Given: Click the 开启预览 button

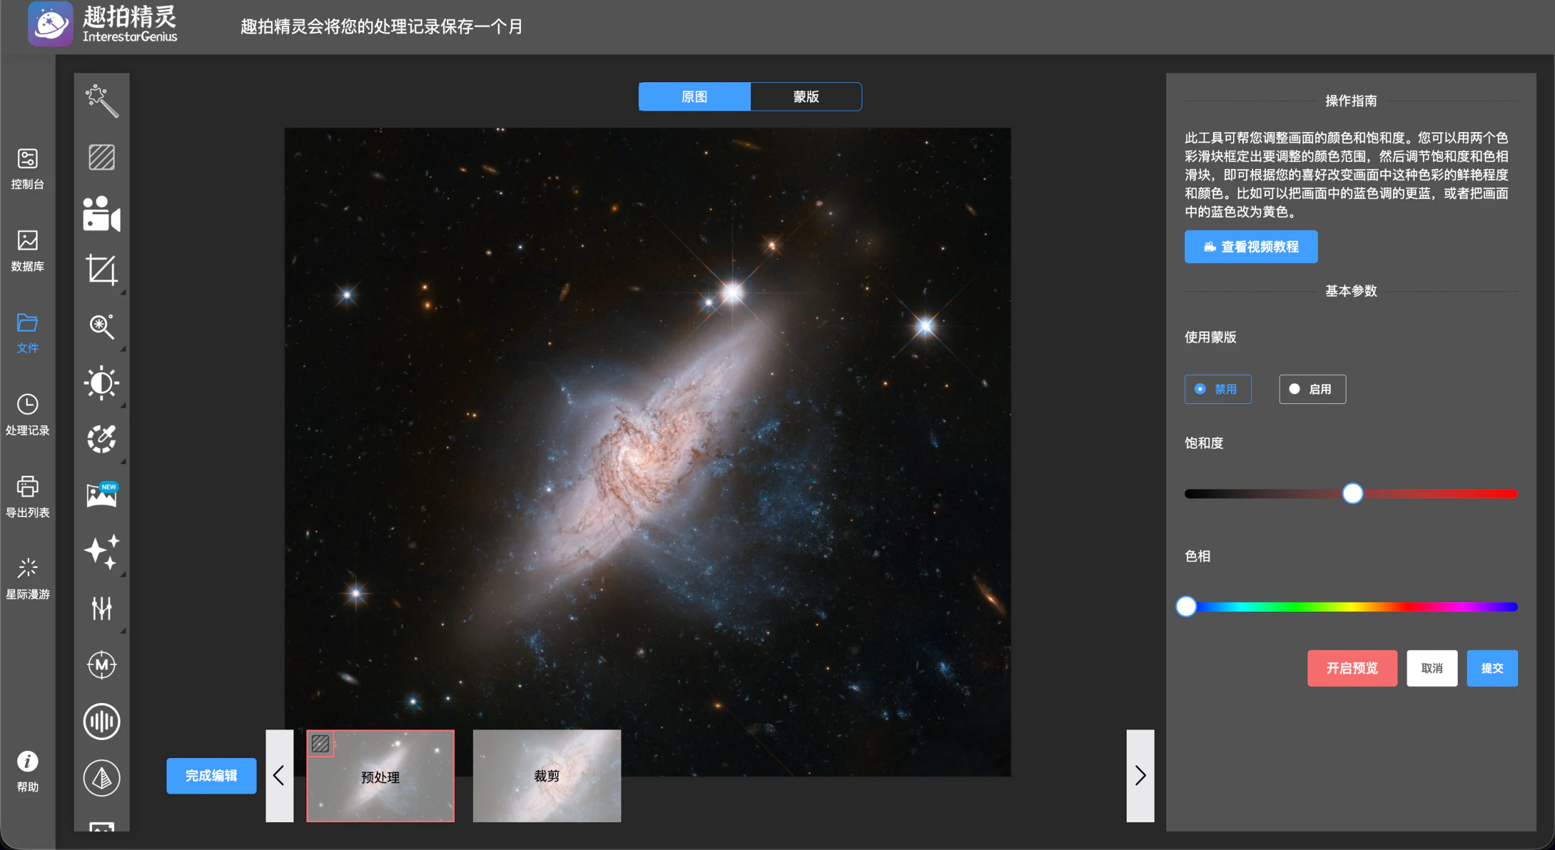Looking at the screenshot, I should point(1352,668).
